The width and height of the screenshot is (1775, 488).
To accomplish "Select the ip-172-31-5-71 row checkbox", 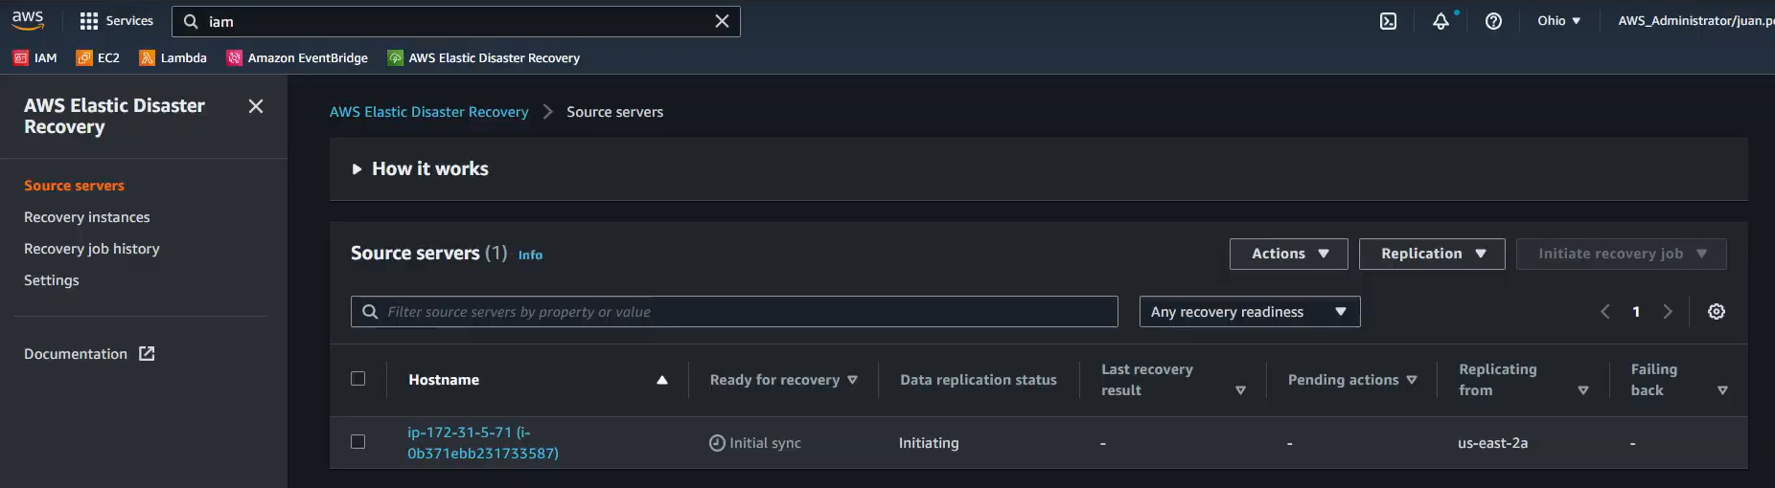I will tap(358, 442).
